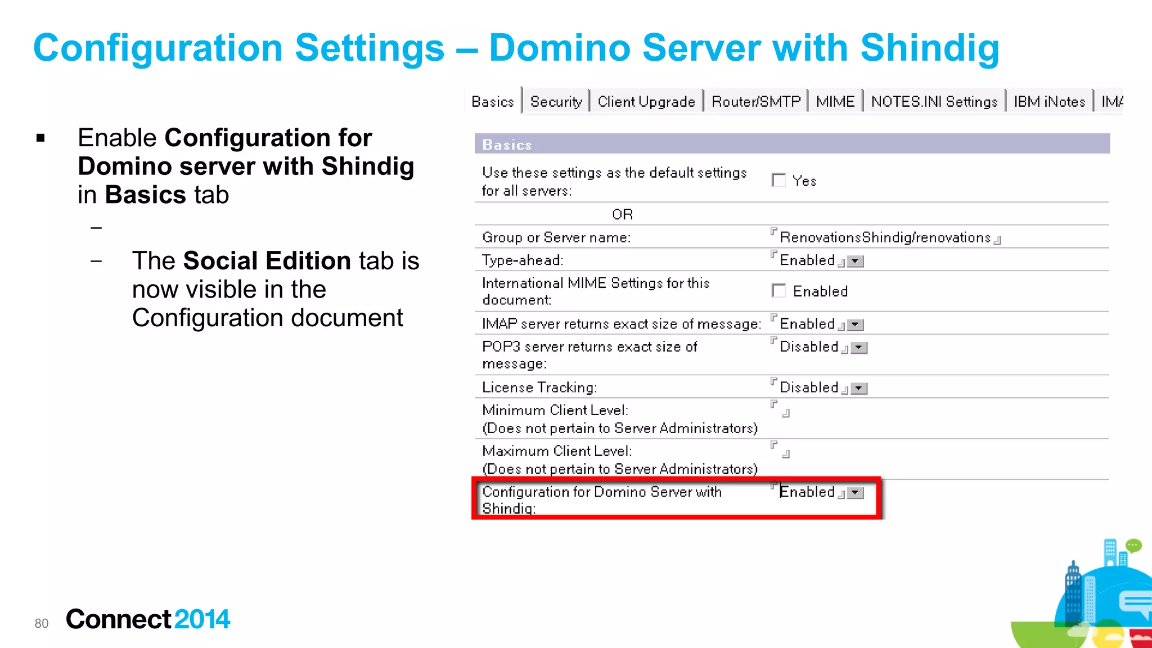Click the Type-ahead Enabled value

[807, 260]
